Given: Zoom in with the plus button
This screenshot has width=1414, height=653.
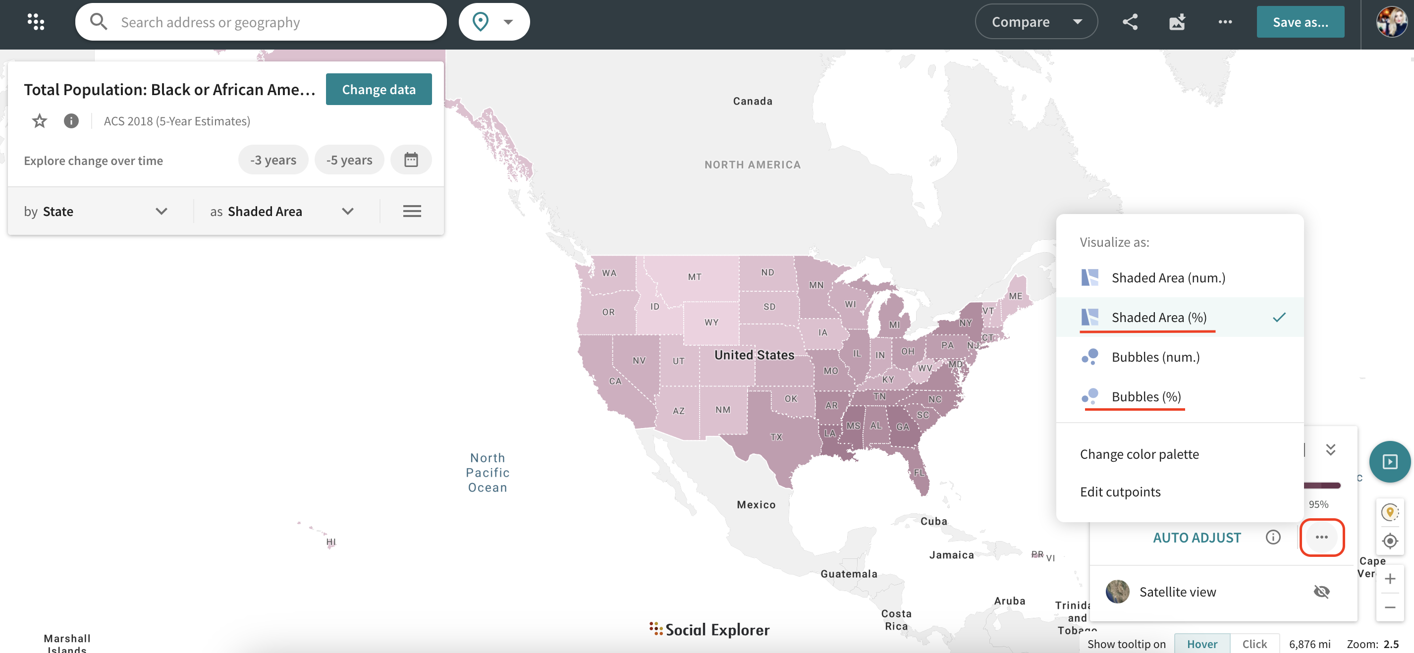Looking at the screenshot, I should (1389, 578).
